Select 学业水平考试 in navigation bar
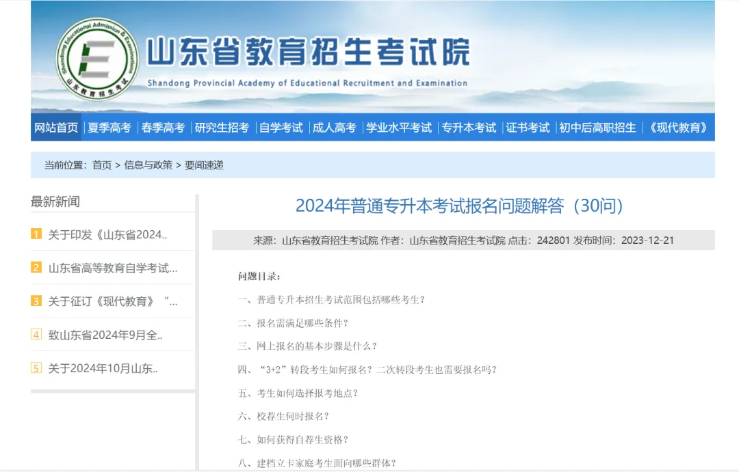The height and width of the screenshot is (472, 739). (399, 128)
